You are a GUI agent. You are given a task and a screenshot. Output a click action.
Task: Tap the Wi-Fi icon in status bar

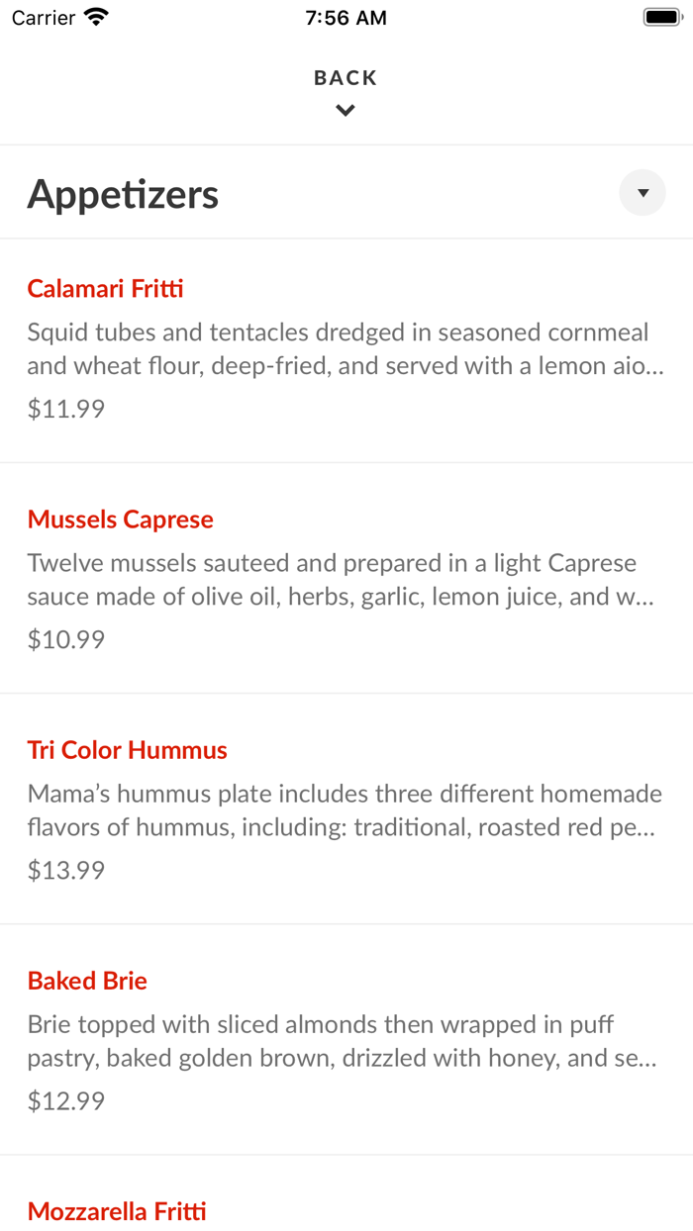tap(95, 16)
